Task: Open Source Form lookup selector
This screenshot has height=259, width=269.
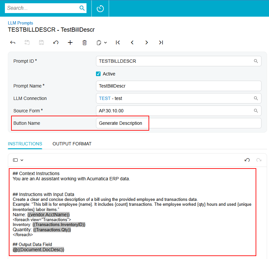Action: pyautogui.click(x=256, y=111)
